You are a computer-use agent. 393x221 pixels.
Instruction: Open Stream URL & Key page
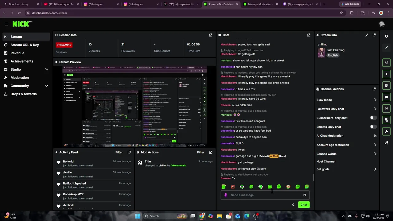26,45
